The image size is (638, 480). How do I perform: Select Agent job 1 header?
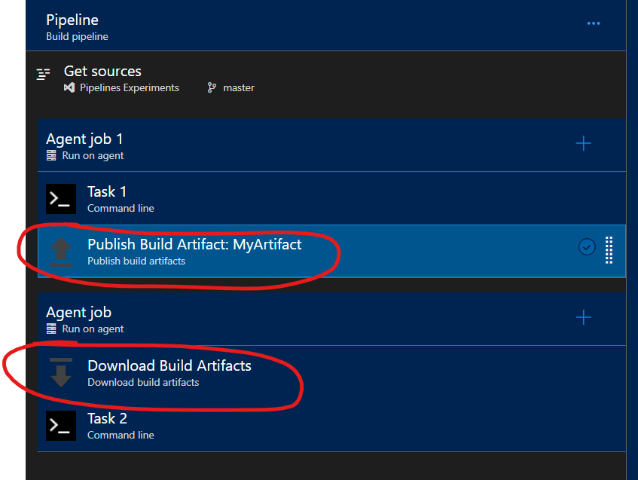click(331, 145)
